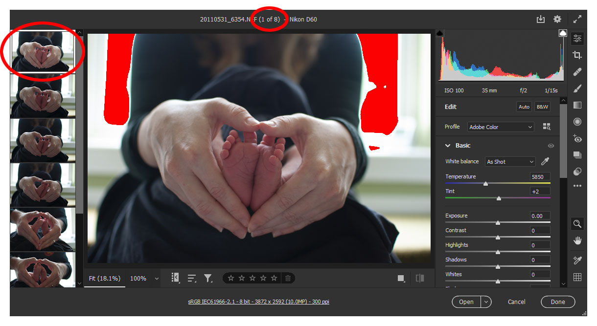Pick the white balance eyedropper
The height and width of the screenshot is (326, 597).
point(545,162)
